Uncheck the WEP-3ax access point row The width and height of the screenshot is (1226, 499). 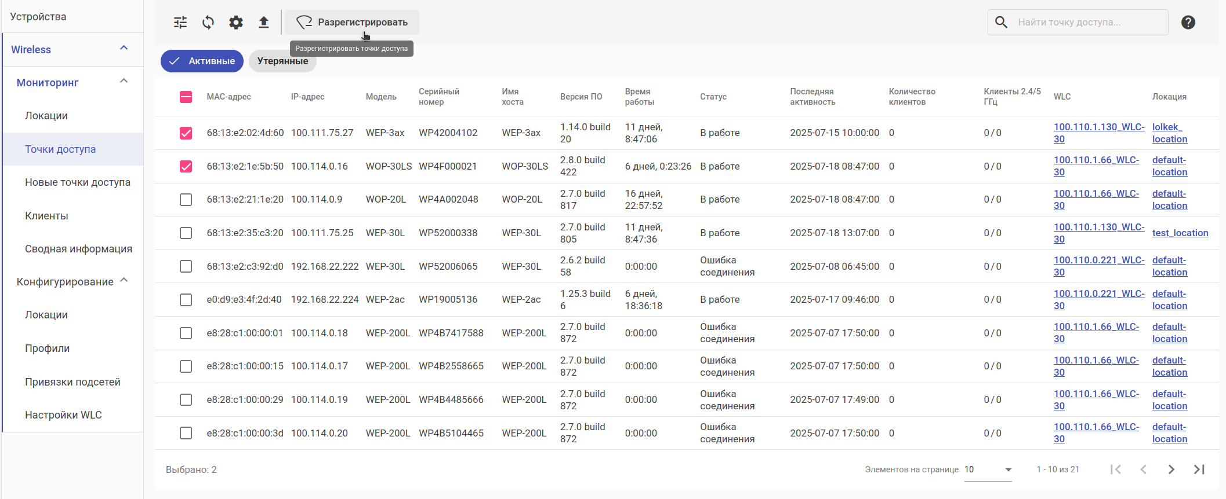(186, 133)
